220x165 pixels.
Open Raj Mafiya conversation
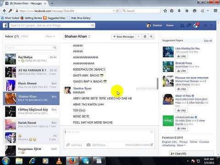31,59
